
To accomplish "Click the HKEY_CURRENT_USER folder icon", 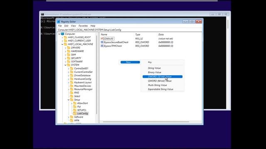I will 66,41.
